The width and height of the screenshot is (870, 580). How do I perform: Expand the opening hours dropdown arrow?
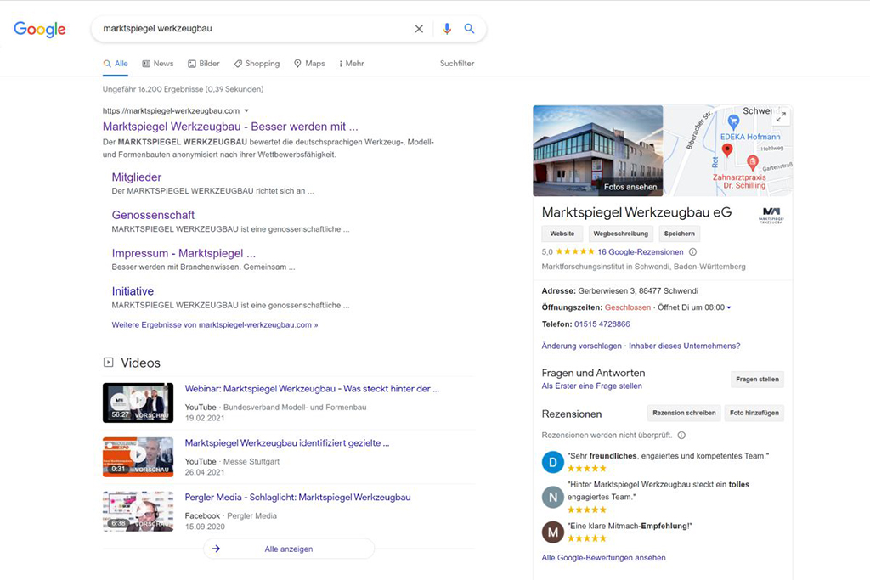729,307
